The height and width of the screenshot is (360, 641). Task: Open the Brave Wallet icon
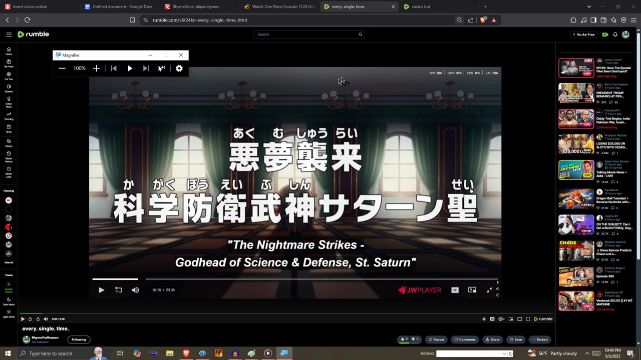point(603,20)
